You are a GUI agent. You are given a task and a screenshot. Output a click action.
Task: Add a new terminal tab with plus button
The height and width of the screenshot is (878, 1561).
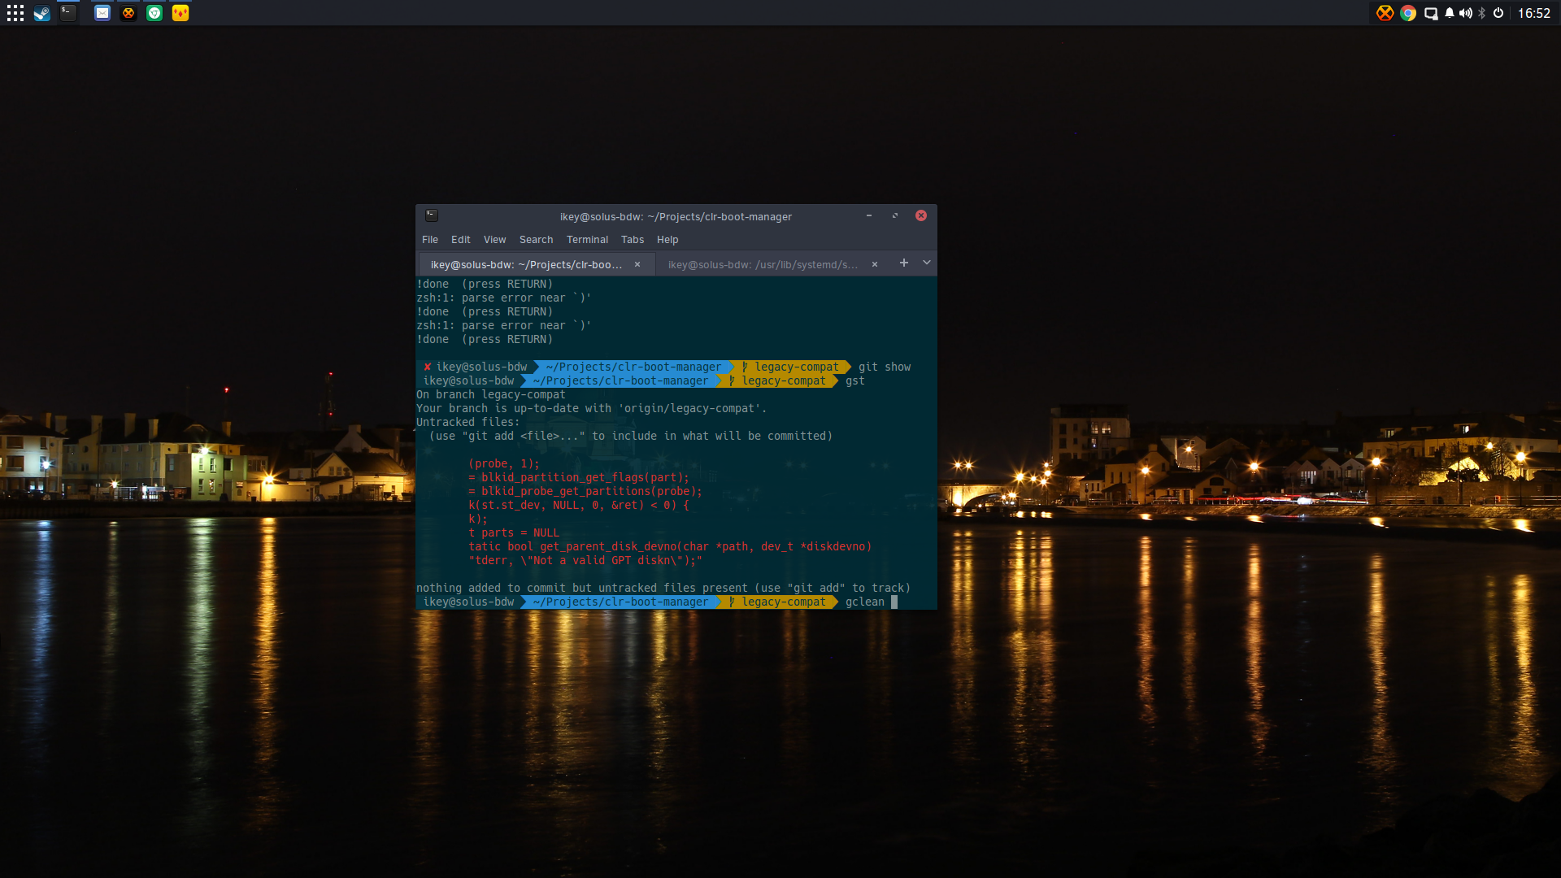[904, 263]
